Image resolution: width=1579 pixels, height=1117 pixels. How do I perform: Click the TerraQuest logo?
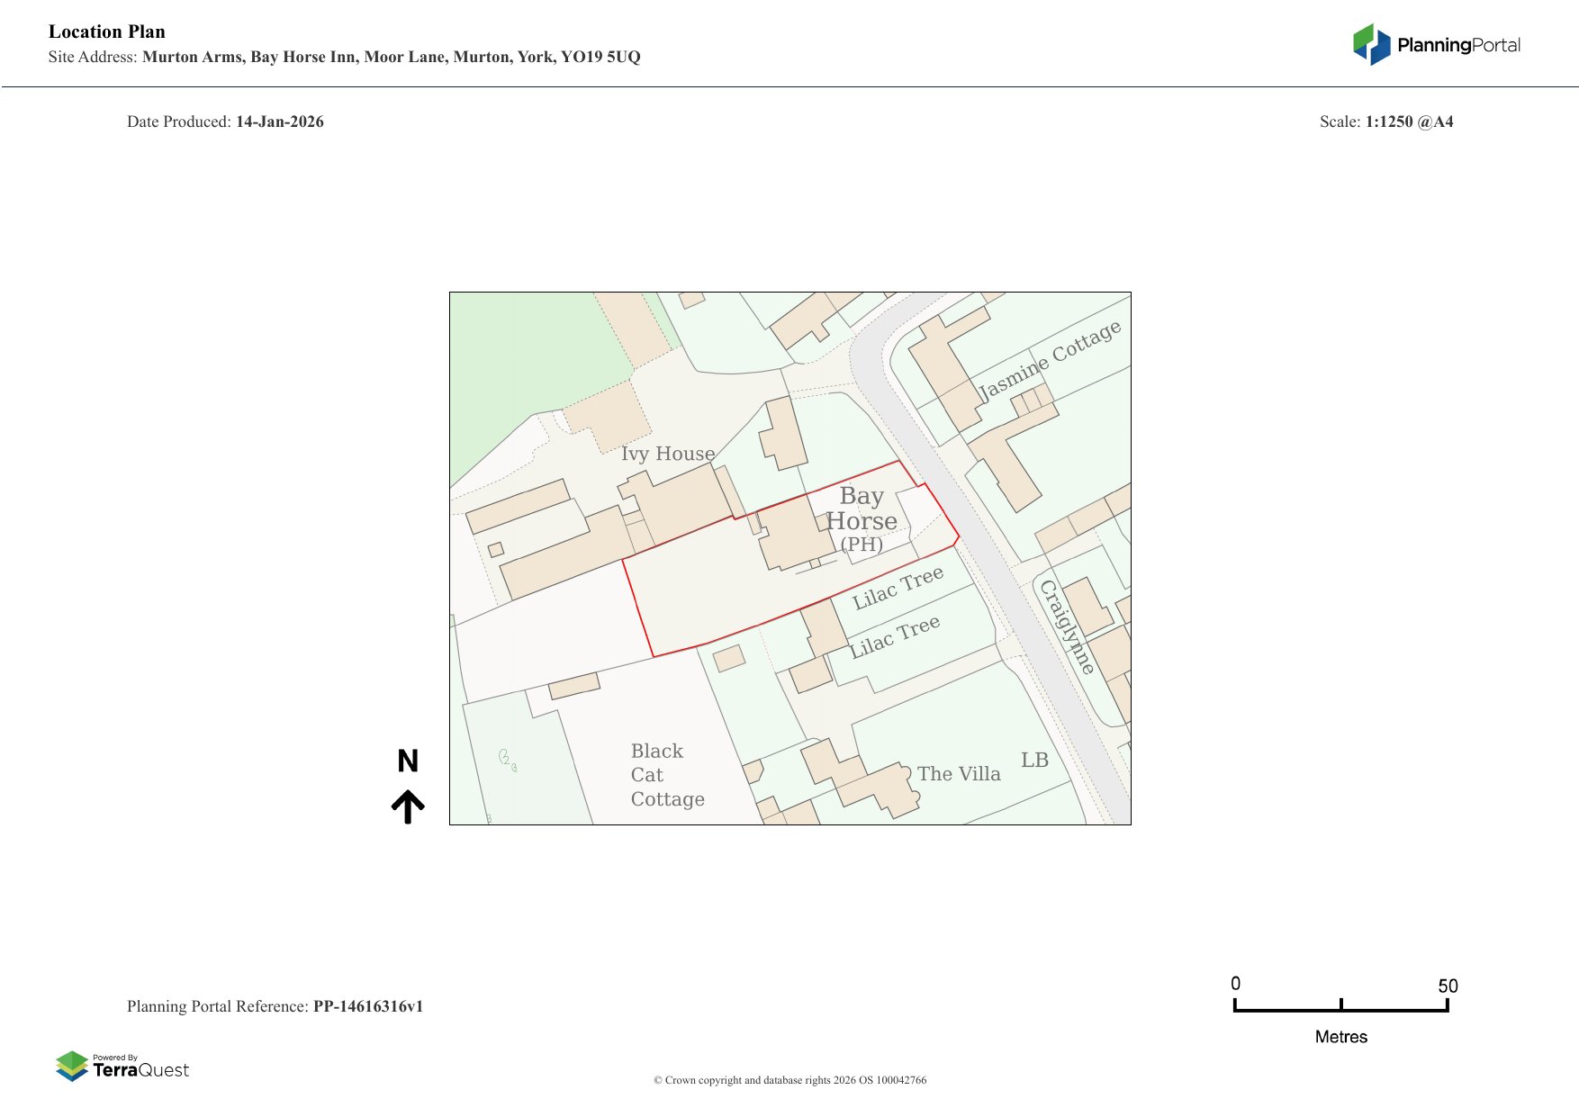(122, 1067)
